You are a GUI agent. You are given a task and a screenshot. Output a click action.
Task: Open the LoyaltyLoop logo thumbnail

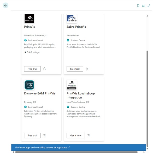pos(72,85)
